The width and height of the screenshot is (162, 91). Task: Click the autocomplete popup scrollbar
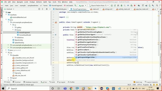point(137,33)
